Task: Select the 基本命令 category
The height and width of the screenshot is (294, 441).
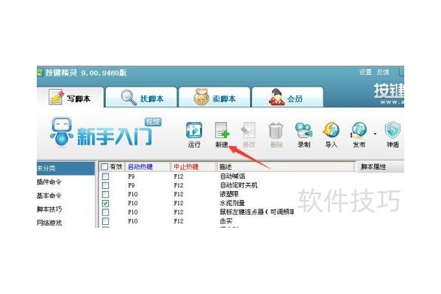Action: pyautogui.click(x=49, y=196)
